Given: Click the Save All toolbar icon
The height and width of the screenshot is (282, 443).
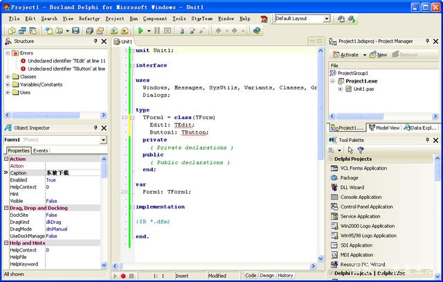Looking at the screenshot, I should coord(89,30).
